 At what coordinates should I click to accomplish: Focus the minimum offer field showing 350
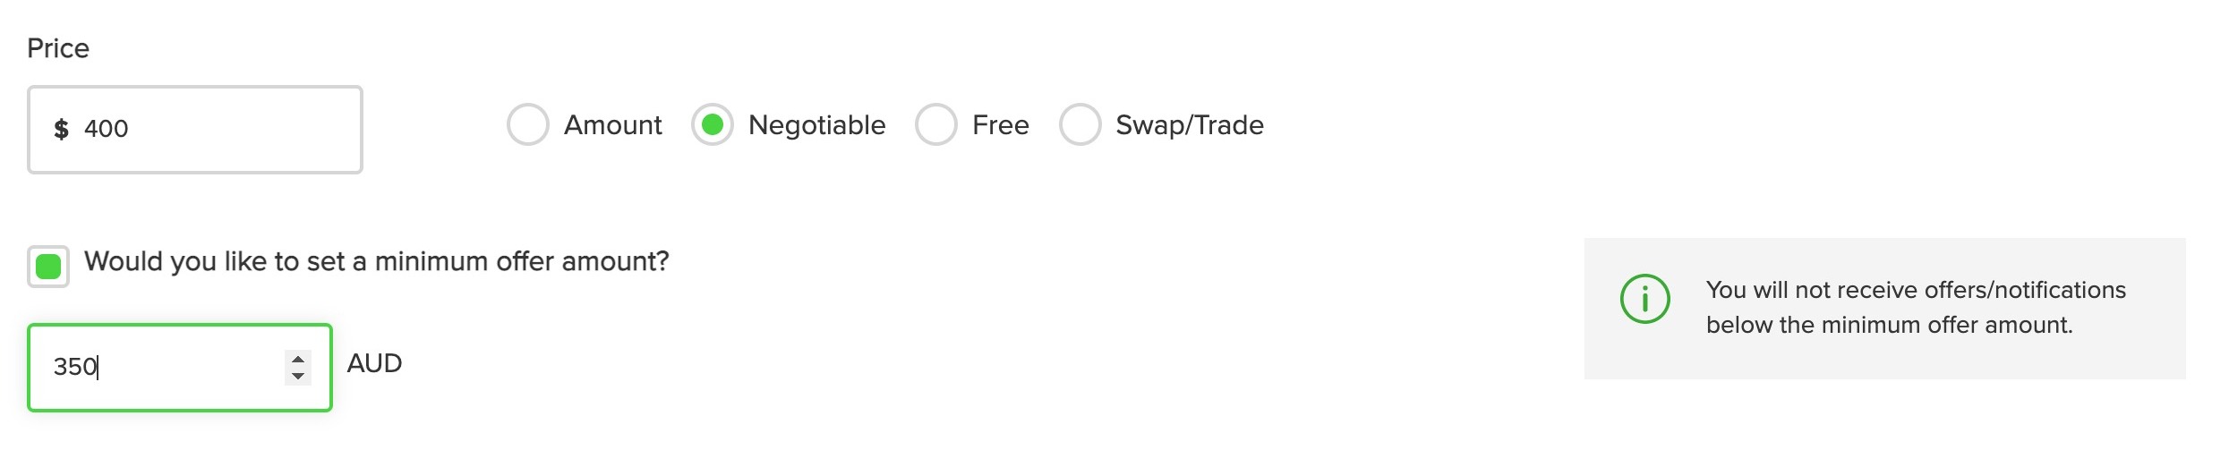click(x=180, y=368)
